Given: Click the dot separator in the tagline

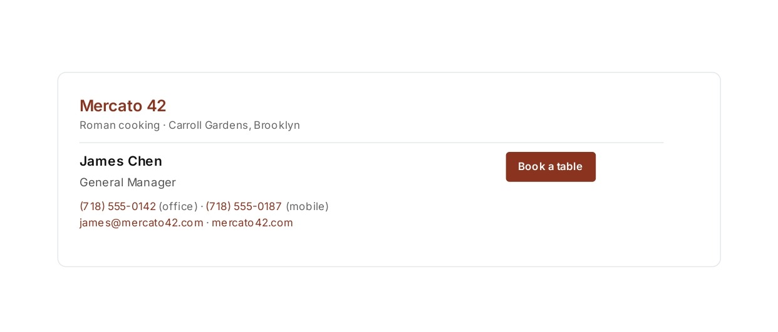Looking at the screenshot, I should point(164,125).
